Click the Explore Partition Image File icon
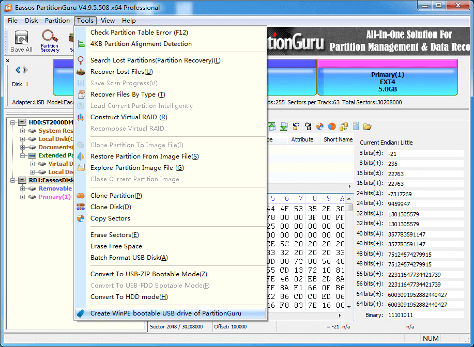Image resolution: width=474 pixels, height=347 pixels. [x=81, y=168]
